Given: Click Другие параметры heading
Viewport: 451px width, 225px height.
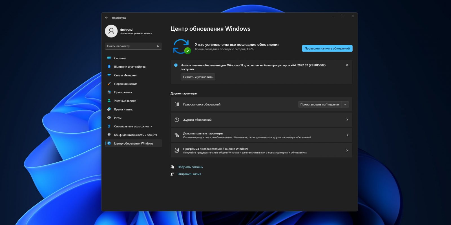Looking at the screenshot, I should coord(184,93).
